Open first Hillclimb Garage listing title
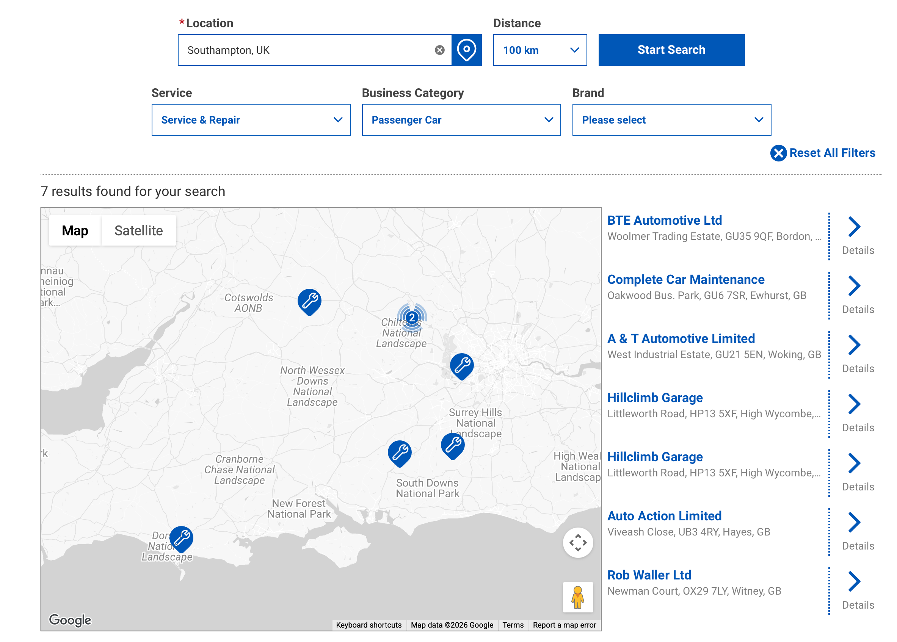Viewport: 897px width, 642px height. click(655, 398)
